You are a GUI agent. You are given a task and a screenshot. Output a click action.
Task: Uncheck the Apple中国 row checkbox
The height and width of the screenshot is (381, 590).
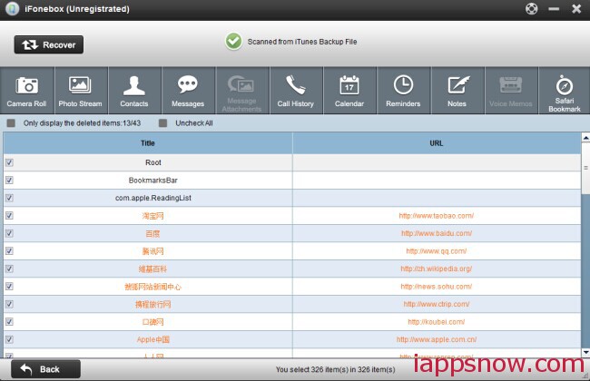click(9, 339)
